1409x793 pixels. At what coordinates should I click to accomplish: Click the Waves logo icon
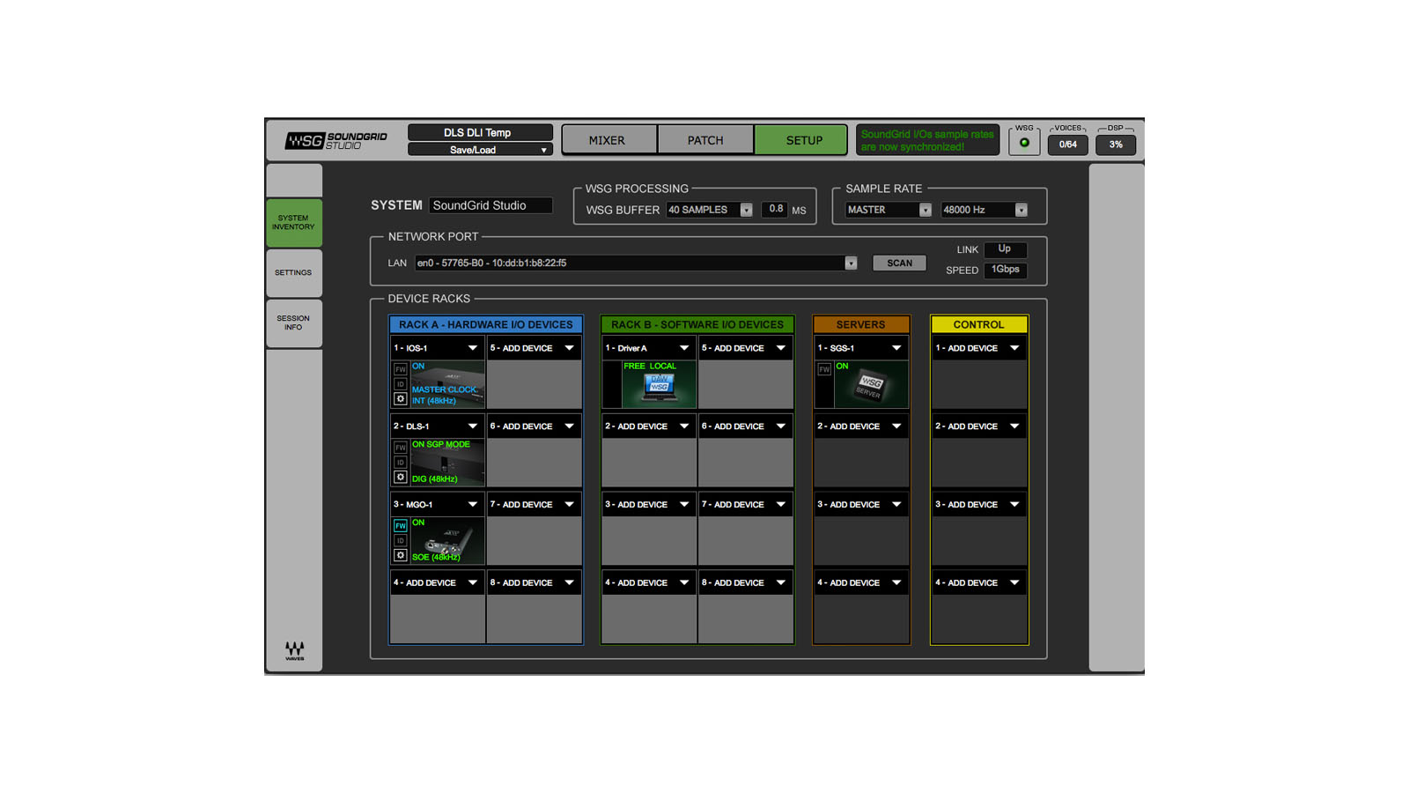[x=294, y=651]
